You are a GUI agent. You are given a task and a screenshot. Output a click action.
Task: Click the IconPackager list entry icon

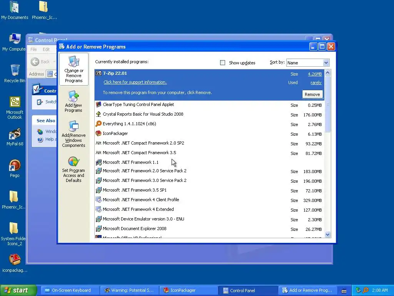[98, 133]
